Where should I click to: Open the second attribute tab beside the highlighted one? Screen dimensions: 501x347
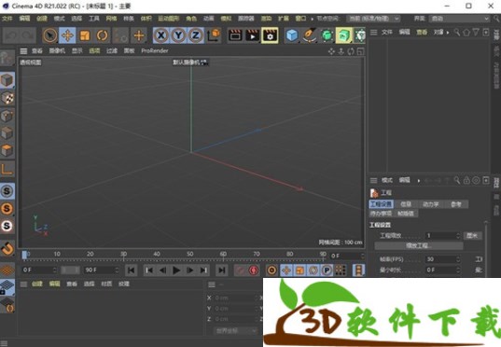406,204
